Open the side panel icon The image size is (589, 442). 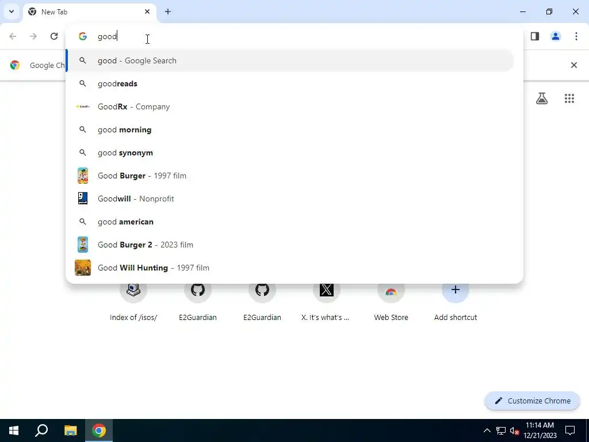click(x=535, y=36)
